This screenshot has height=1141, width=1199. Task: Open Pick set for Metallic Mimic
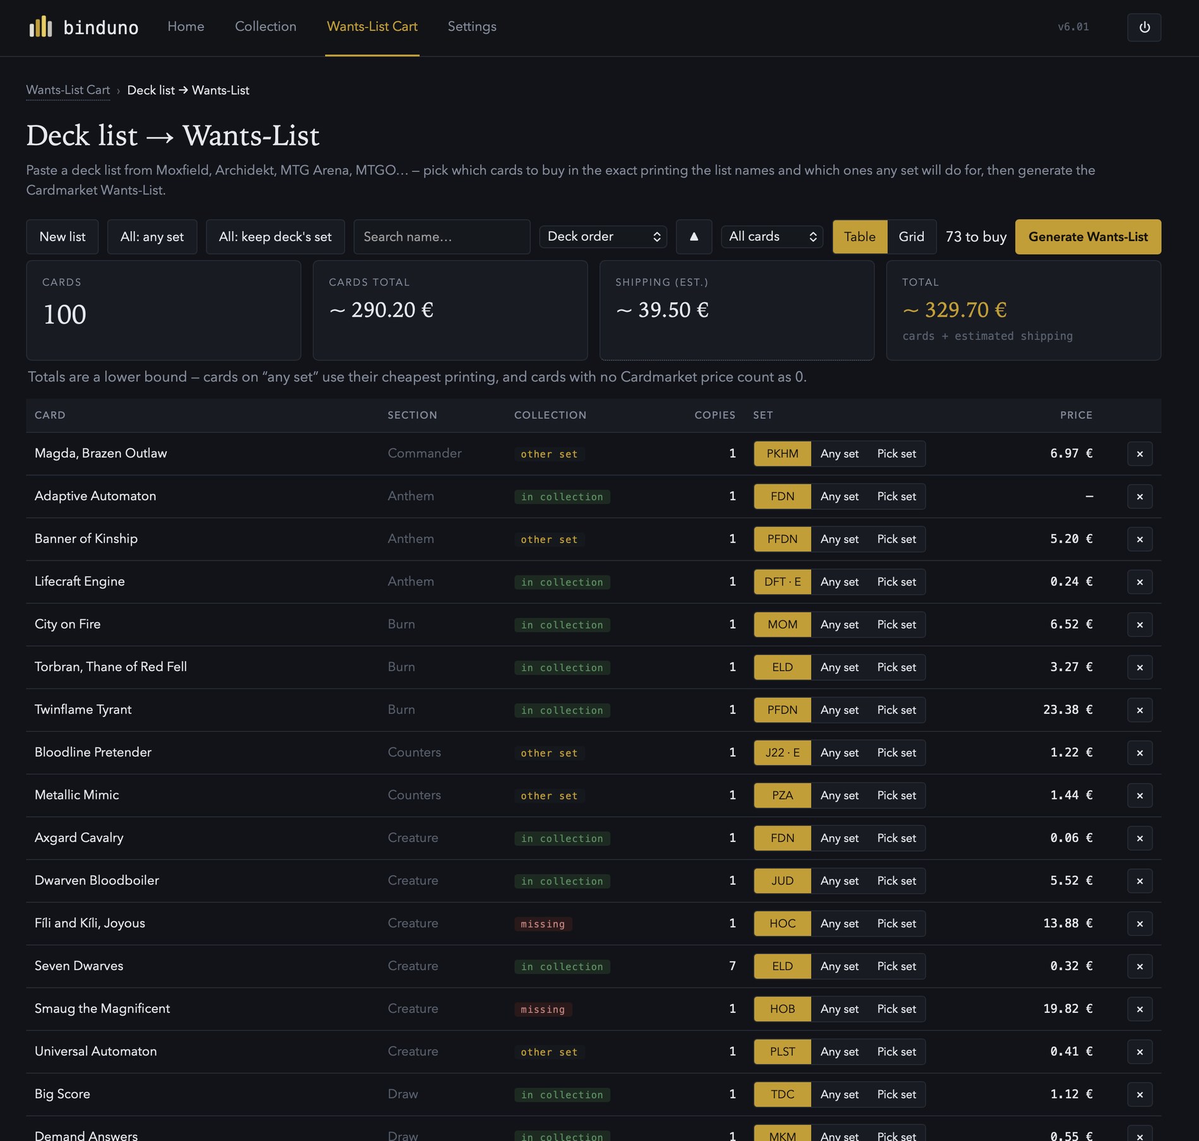click(897, 795)
